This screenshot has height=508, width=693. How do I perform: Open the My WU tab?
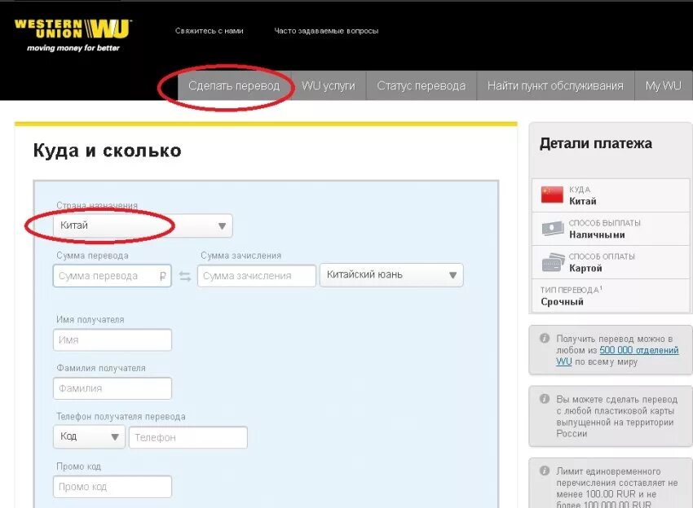point(664,85)
